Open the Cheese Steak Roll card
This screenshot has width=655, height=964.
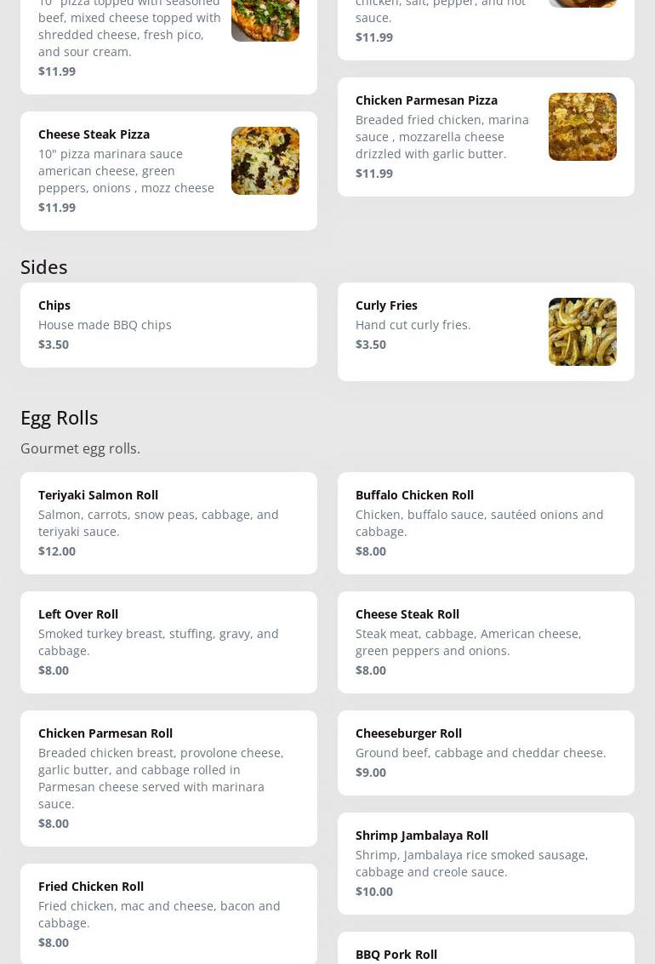pyautogui.click(x=485, y=642)
